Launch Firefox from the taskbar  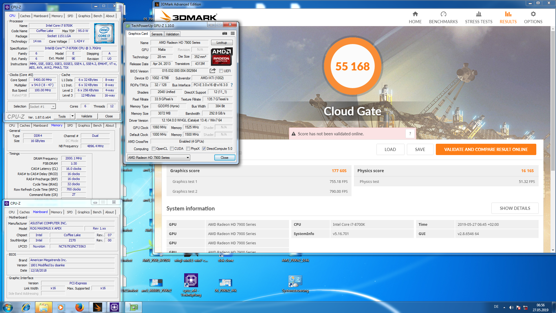pos(79,307)
